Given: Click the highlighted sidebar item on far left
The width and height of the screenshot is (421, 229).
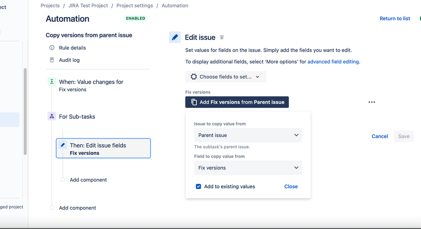Looking at the screenshot, I should [x=10, y=119].
